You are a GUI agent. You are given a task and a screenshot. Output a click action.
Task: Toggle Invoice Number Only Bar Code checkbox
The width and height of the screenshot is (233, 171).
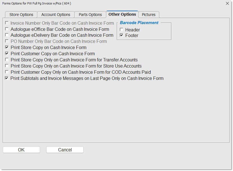(x=7, y=23)
